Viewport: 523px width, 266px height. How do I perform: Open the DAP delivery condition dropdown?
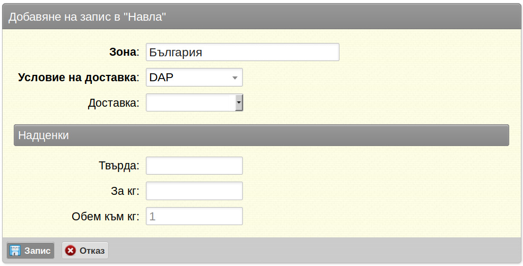point(194,78)
